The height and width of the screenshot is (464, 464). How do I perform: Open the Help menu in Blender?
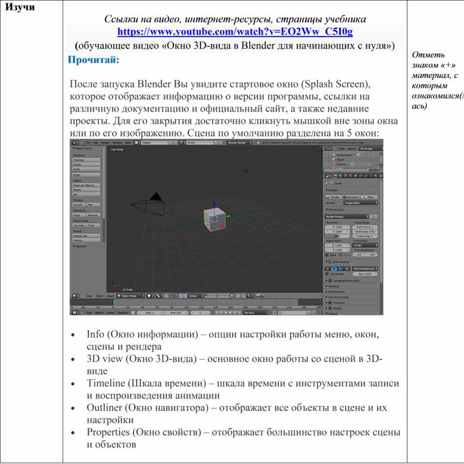tap(128, 142)
